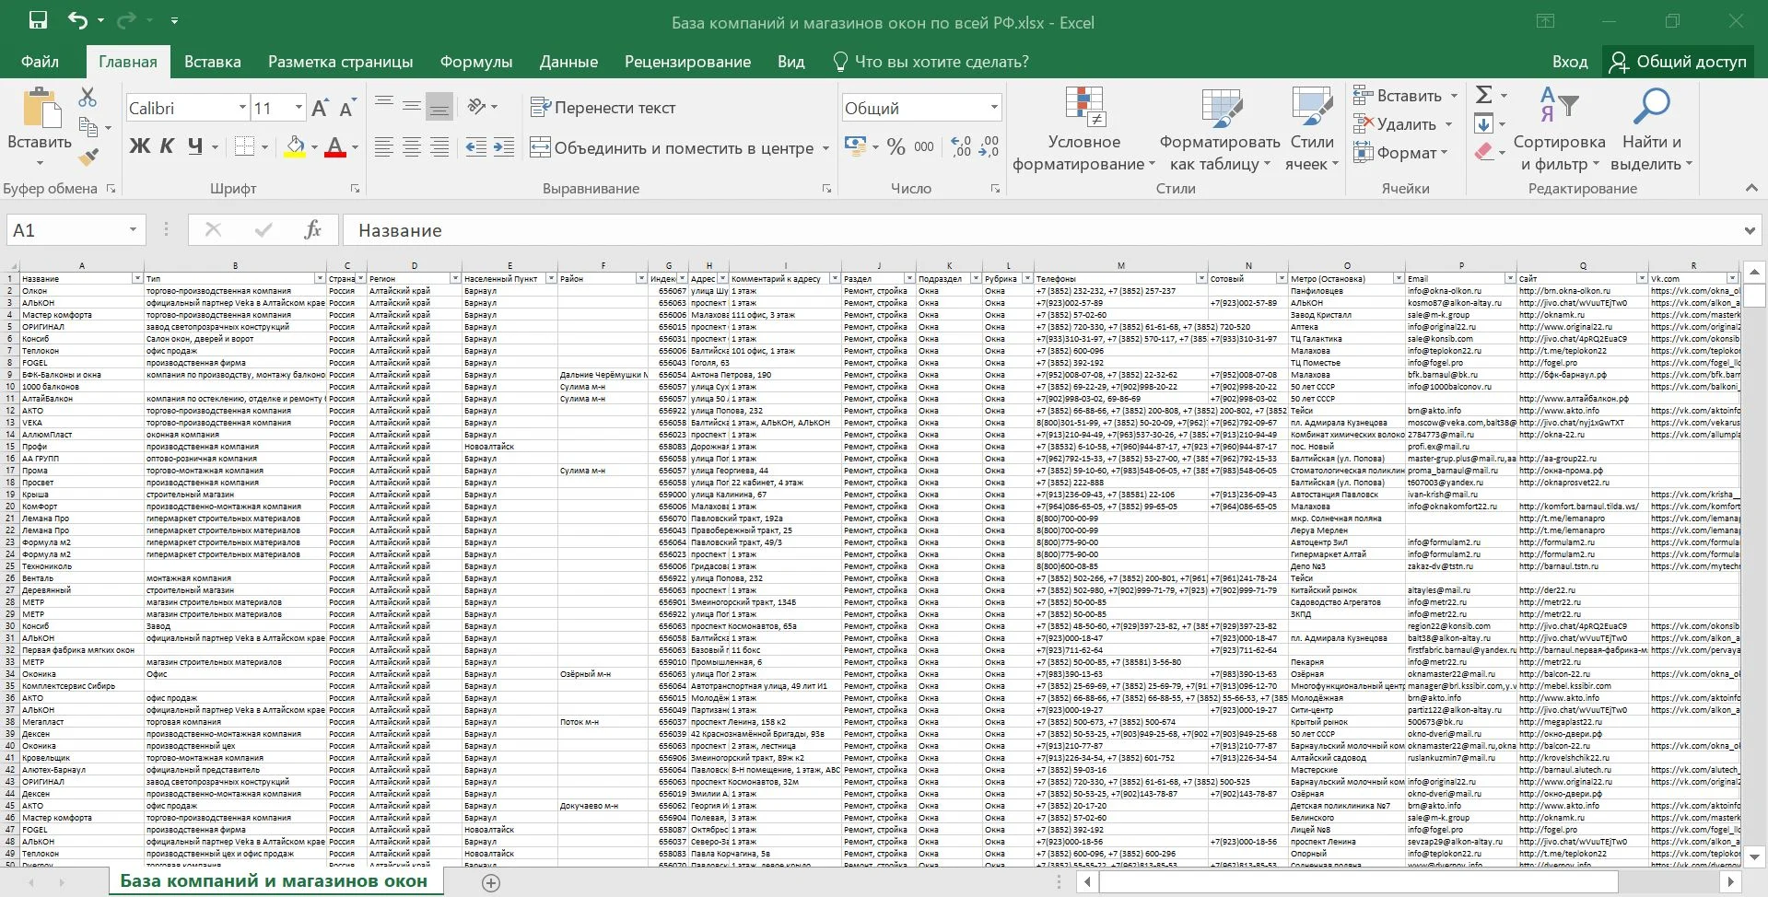Switch to the Рецензирование tab
Viewport: 1768px width, 897px height.
click(x=688, y=62)
